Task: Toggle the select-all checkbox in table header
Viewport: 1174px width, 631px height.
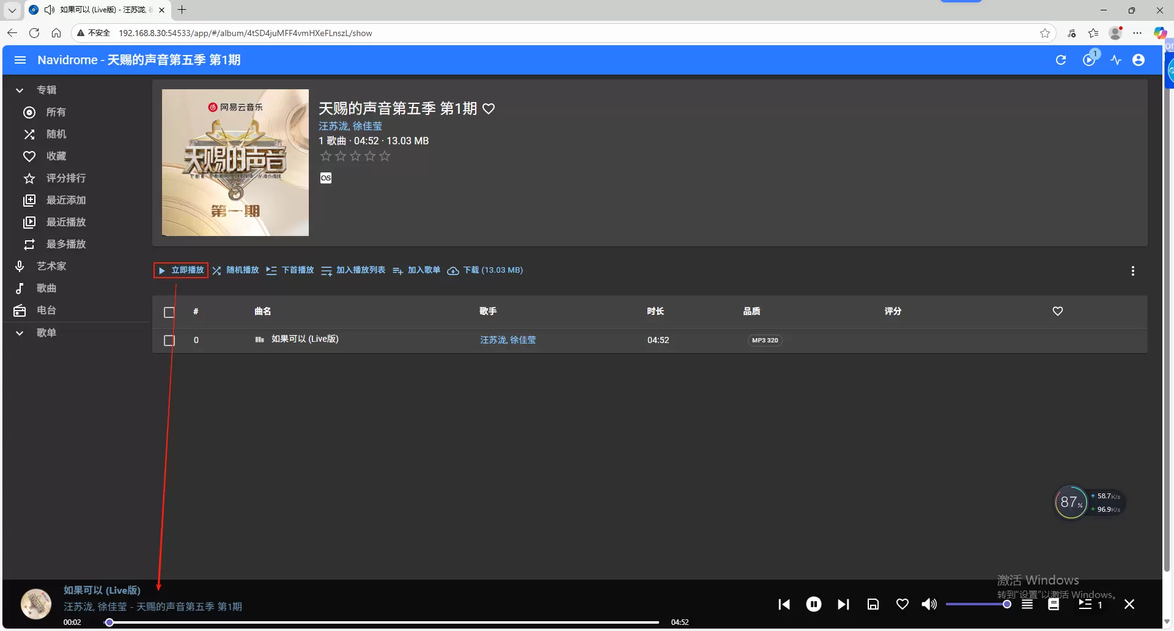Action: [169, 312]
